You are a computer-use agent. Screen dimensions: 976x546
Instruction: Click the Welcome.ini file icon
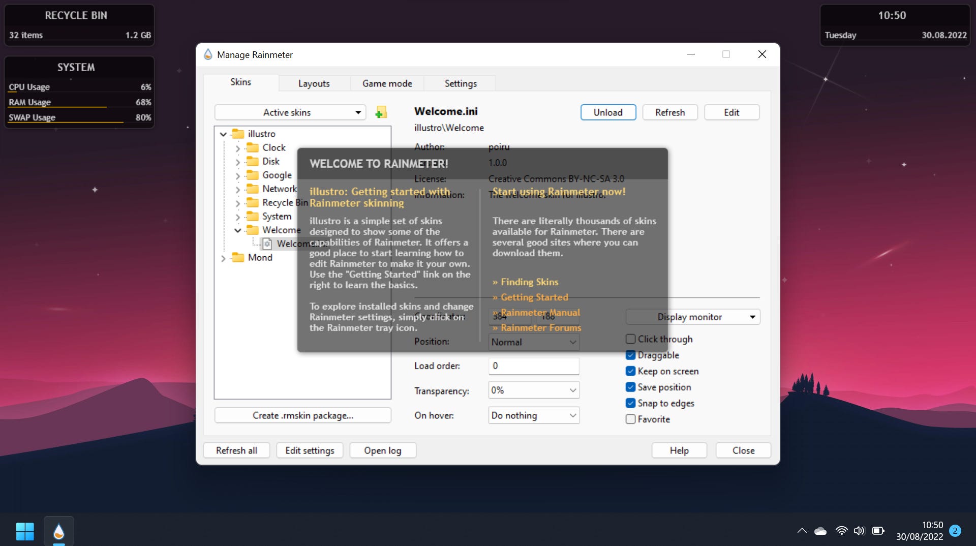pyautogui.click(x=267, y=244)
